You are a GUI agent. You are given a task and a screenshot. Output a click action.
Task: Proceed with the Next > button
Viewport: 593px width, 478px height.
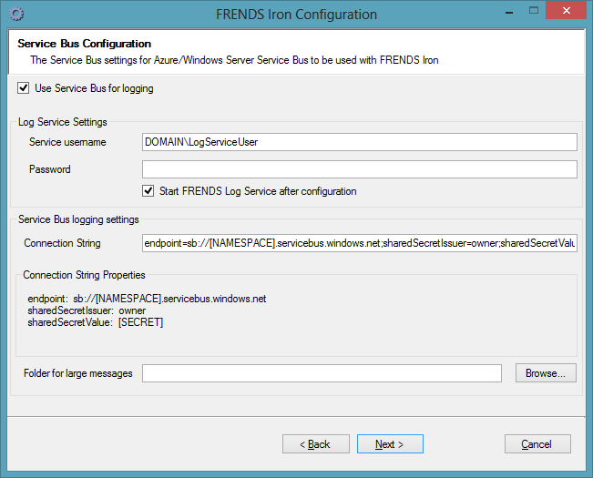pyautogui.click(x=390, y=444)
